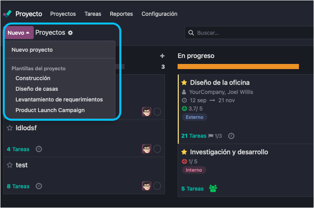Click clock activity icon on ldlodsf card

[39, 149]
